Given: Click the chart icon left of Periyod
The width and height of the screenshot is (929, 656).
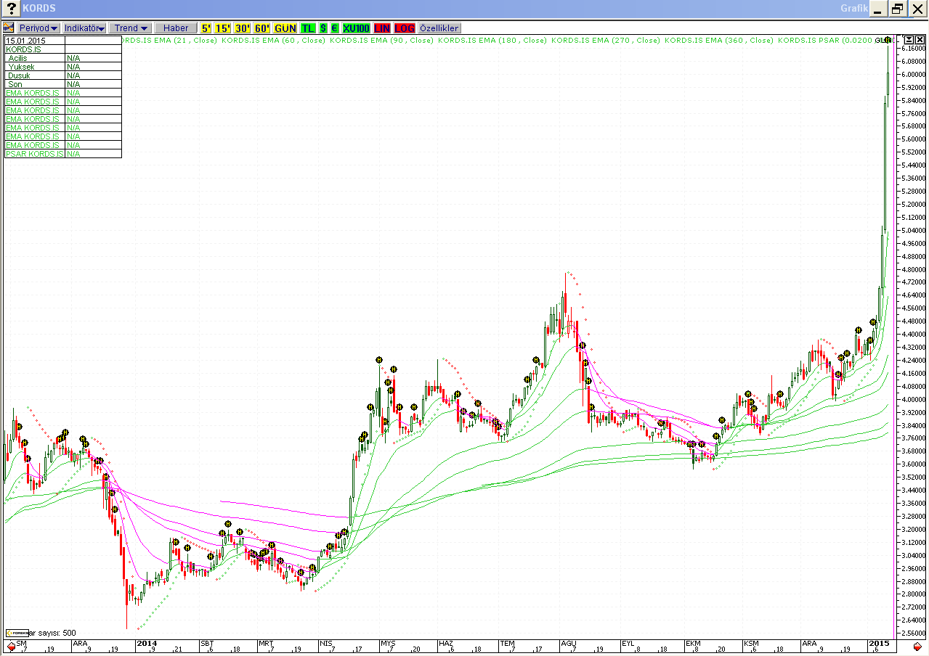Looking at the screenshot, I should pos(9,28).
